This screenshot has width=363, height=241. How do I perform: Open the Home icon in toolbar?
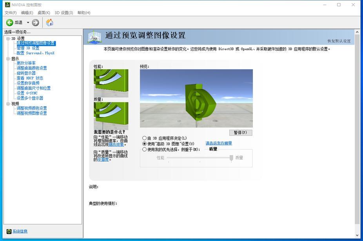coord(49,22)
